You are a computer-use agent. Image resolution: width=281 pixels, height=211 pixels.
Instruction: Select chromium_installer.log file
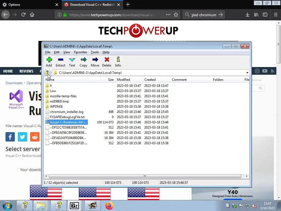(x=66, y=112)
